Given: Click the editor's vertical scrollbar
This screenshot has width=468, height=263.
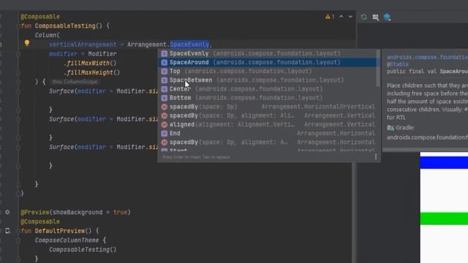Looking at the screenshot, I should [353, 213].
